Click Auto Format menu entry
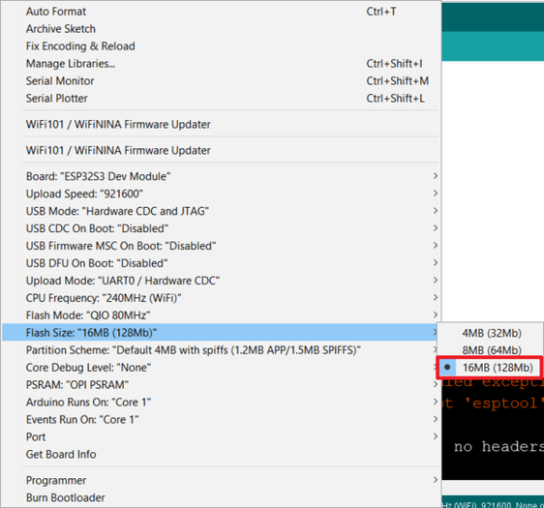Screen dimensions: 544x508 [222, 12]
